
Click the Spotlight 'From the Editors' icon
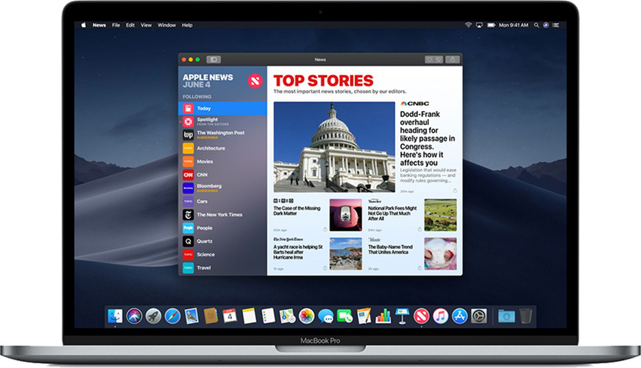tap(188, 121)
